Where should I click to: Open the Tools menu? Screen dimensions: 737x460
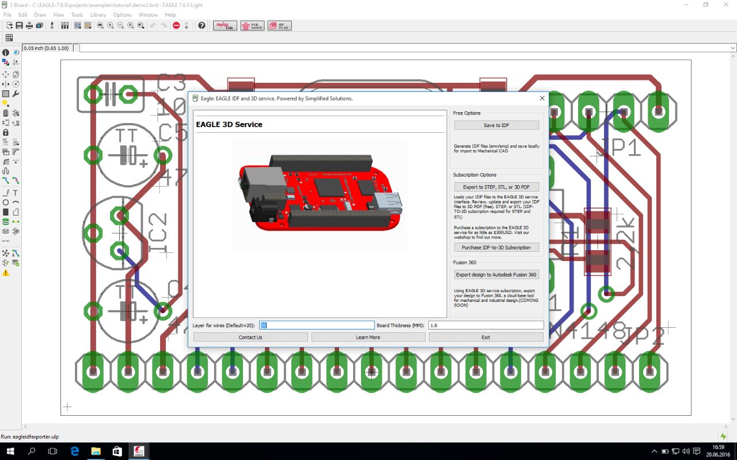tap(77, 14)
